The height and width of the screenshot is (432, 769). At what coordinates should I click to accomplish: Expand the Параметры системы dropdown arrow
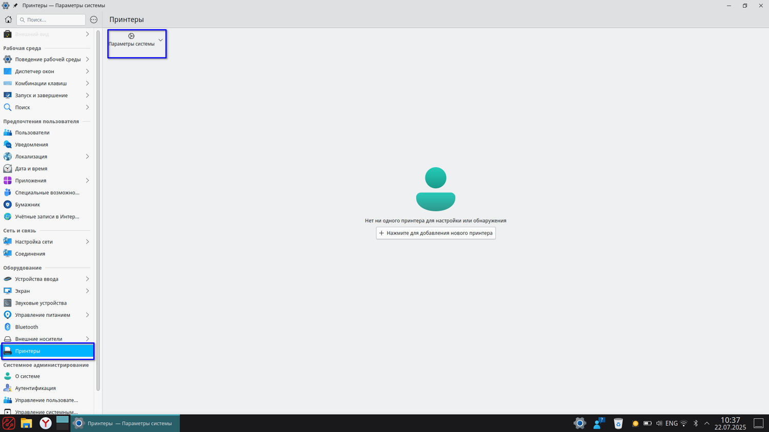click(x=160, y=40)
